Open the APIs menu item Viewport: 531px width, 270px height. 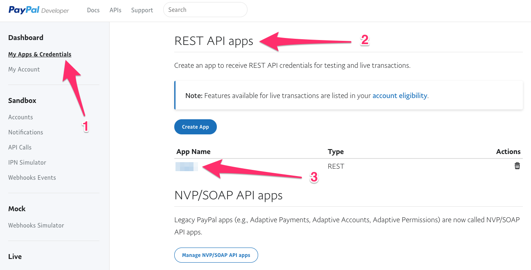tap(115, 10)
